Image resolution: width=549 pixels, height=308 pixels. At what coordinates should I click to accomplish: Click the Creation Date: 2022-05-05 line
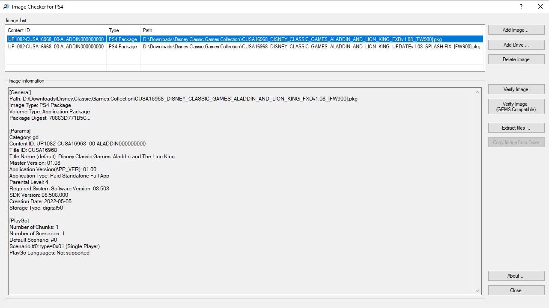tap(40, 201)
